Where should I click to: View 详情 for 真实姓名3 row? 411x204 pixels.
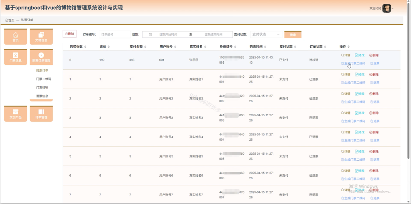click(x=346, y=113)
